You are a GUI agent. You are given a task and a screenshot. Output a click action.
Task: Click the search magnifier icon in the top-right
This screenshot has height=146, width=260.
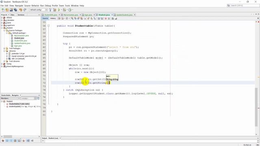pyautogui.click(x=229, y=5)
